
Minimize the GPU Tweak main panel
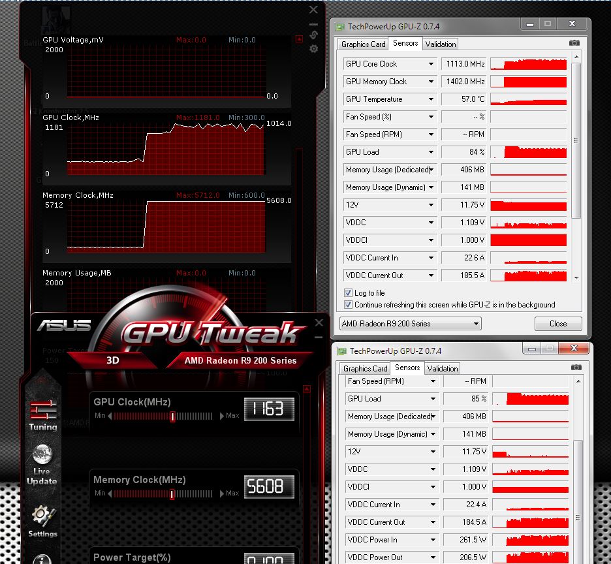point(319,337)
